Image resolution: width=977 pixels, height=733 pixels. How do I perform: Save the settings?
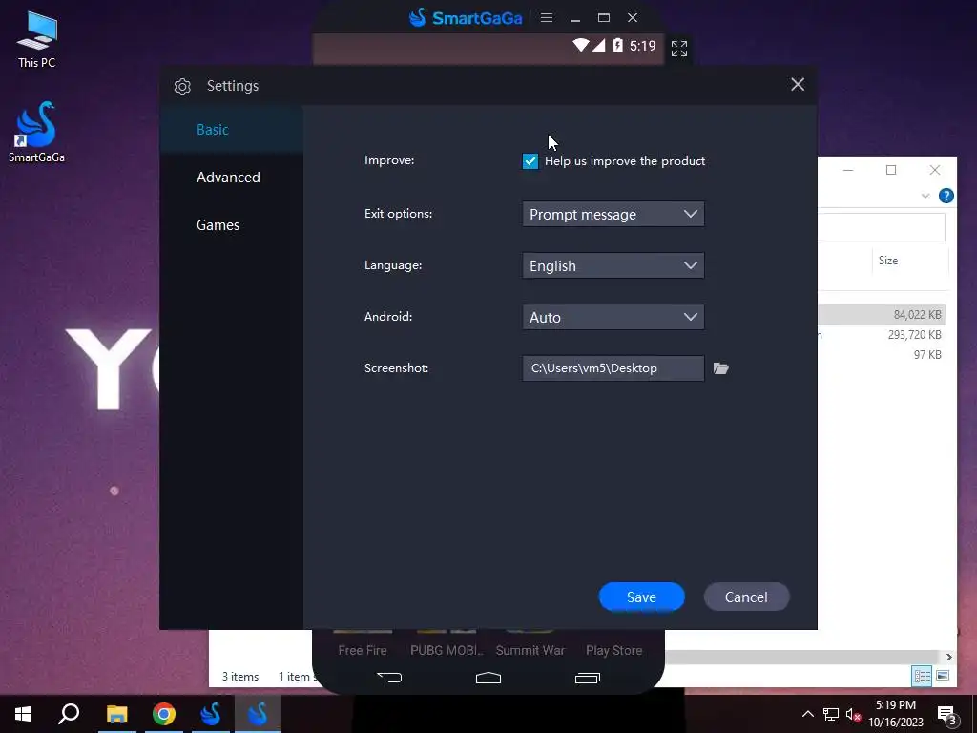[x=641, y=597]
